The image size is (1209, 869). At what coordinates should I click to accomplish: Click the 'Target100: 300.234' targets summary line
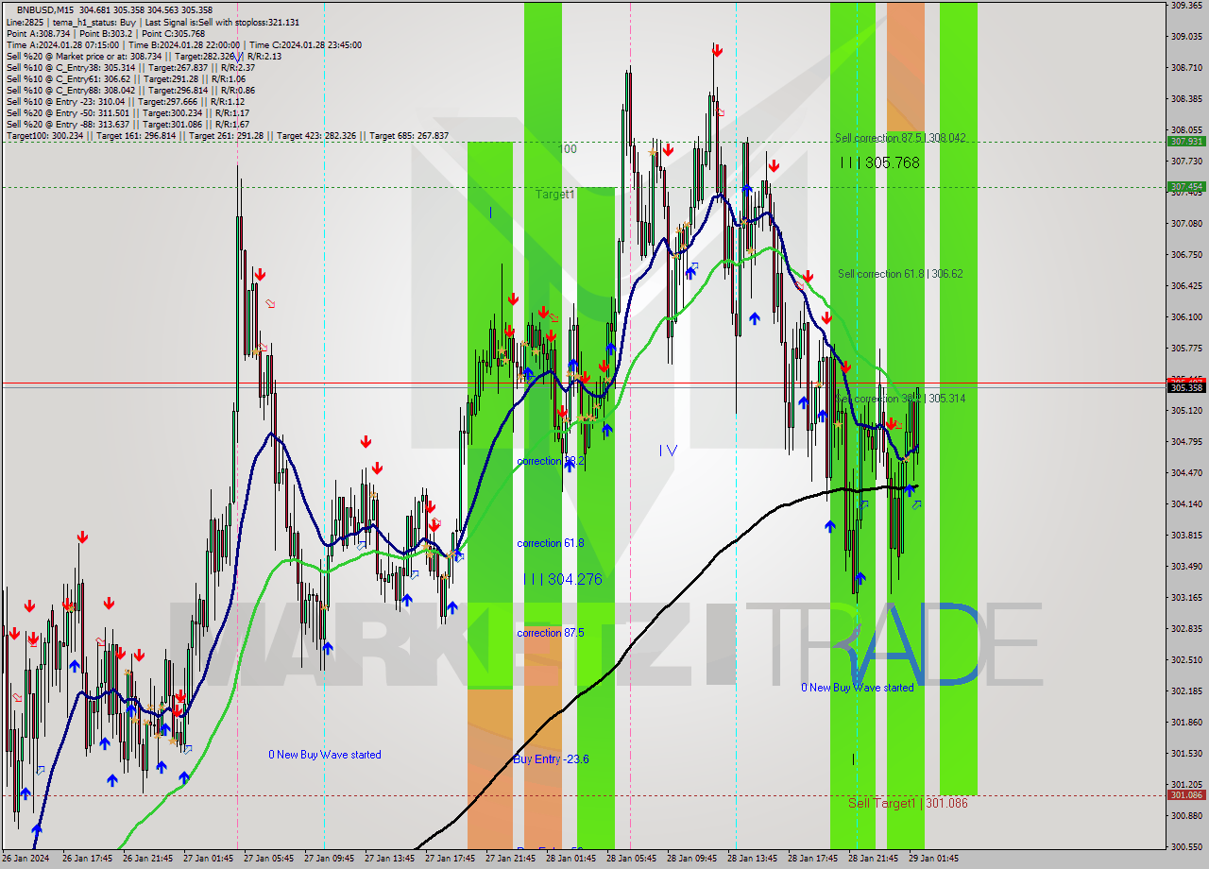coord(227,135)
